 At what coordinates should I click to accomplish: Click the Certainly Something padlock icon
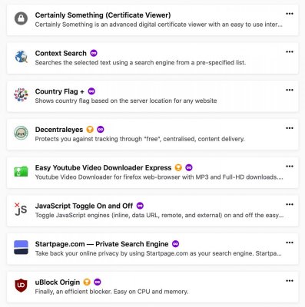tap(21, 18)
